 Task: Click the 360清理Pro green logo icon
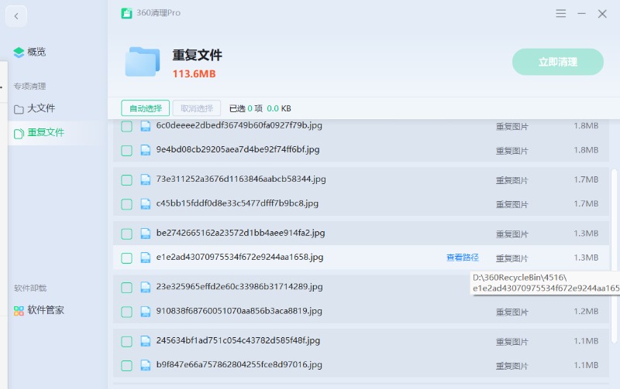coord(126,13)
